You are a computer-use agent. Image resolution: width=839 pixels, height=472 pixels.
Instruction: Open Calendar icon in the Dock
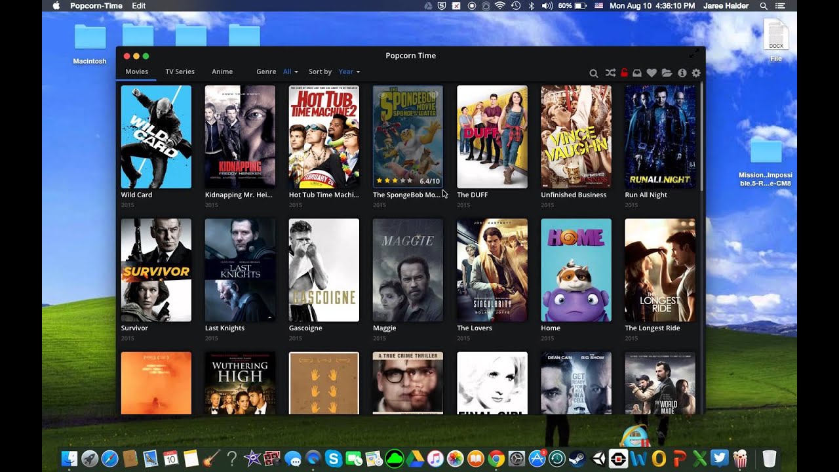170,459
